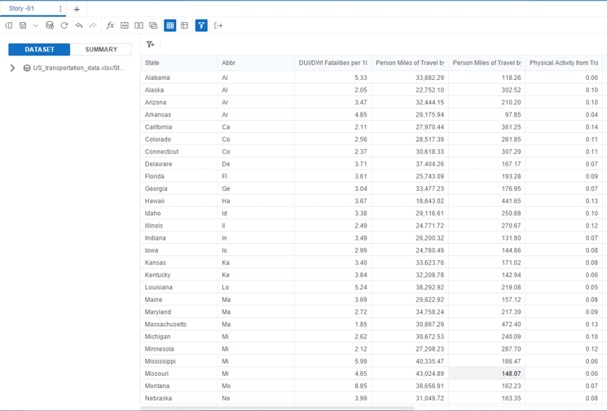607x411 pixels.
Task: Select the Montana state cell
Action: [x=179, y=386]
